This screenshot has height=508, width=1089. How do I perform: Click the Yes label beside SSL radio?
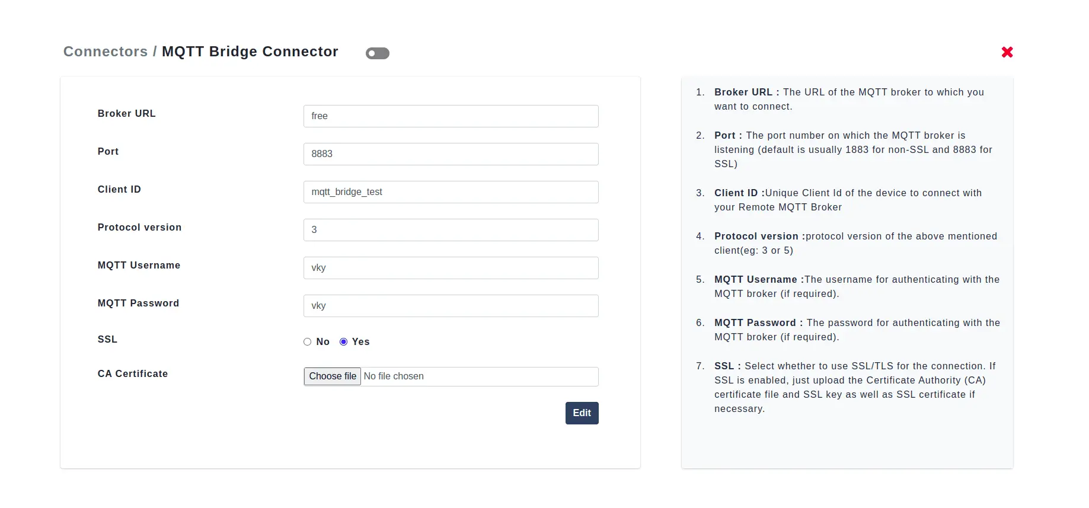coord(360,342)
